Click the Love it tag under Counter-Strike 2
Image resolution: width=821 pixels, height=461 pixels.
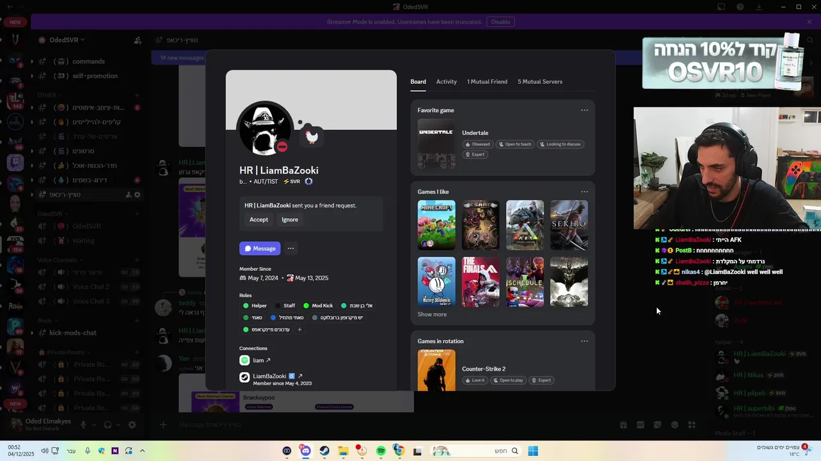tap(475, 380)
